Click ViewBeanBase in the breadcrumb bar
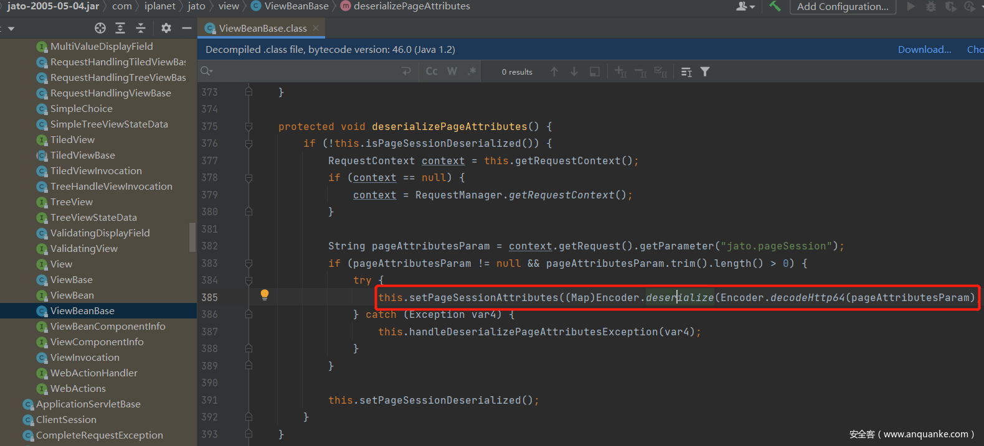Image resolution: width=984 pixels, height=446 pixels. pyautogui.click(x=296, y=6)
